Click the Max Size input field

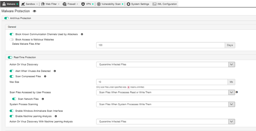pos(162,82)
